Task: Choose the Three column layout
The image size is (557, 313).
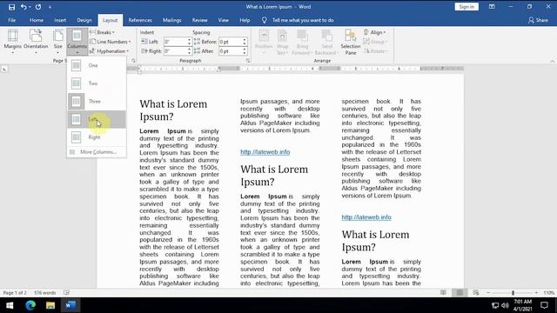Action: point(97,102)
